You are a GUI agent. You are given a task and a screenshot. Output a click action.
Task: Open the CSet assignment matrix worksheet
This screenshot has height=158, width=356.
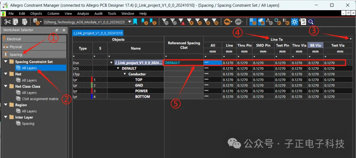pos(40,99)
